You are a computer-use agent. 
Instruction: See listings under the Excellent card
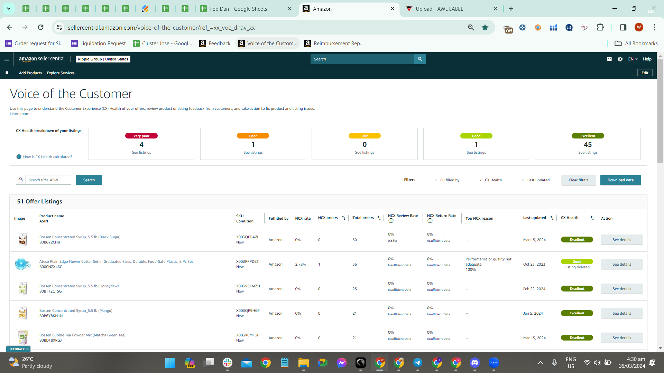588,152
